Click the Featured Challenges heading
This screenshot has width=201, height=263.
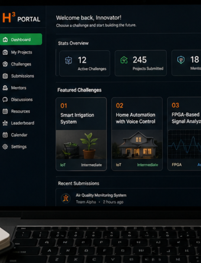79,90
